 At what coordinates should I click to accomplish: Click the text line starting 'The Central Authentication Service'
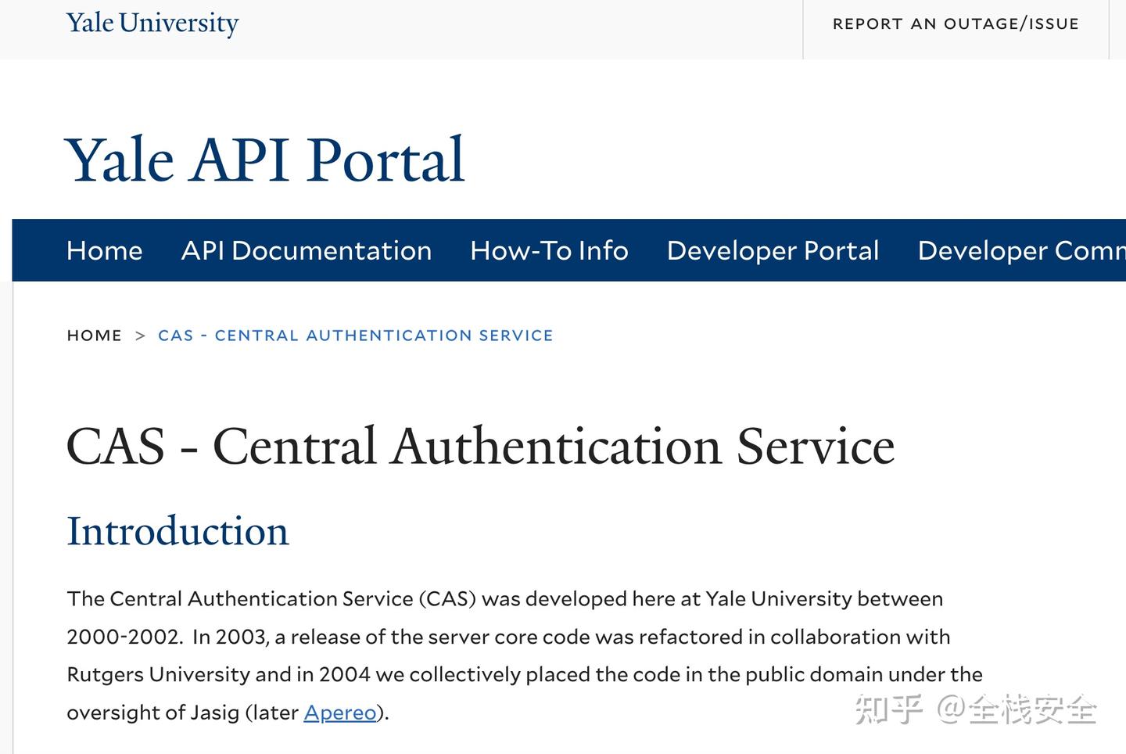tap(505, 599)
